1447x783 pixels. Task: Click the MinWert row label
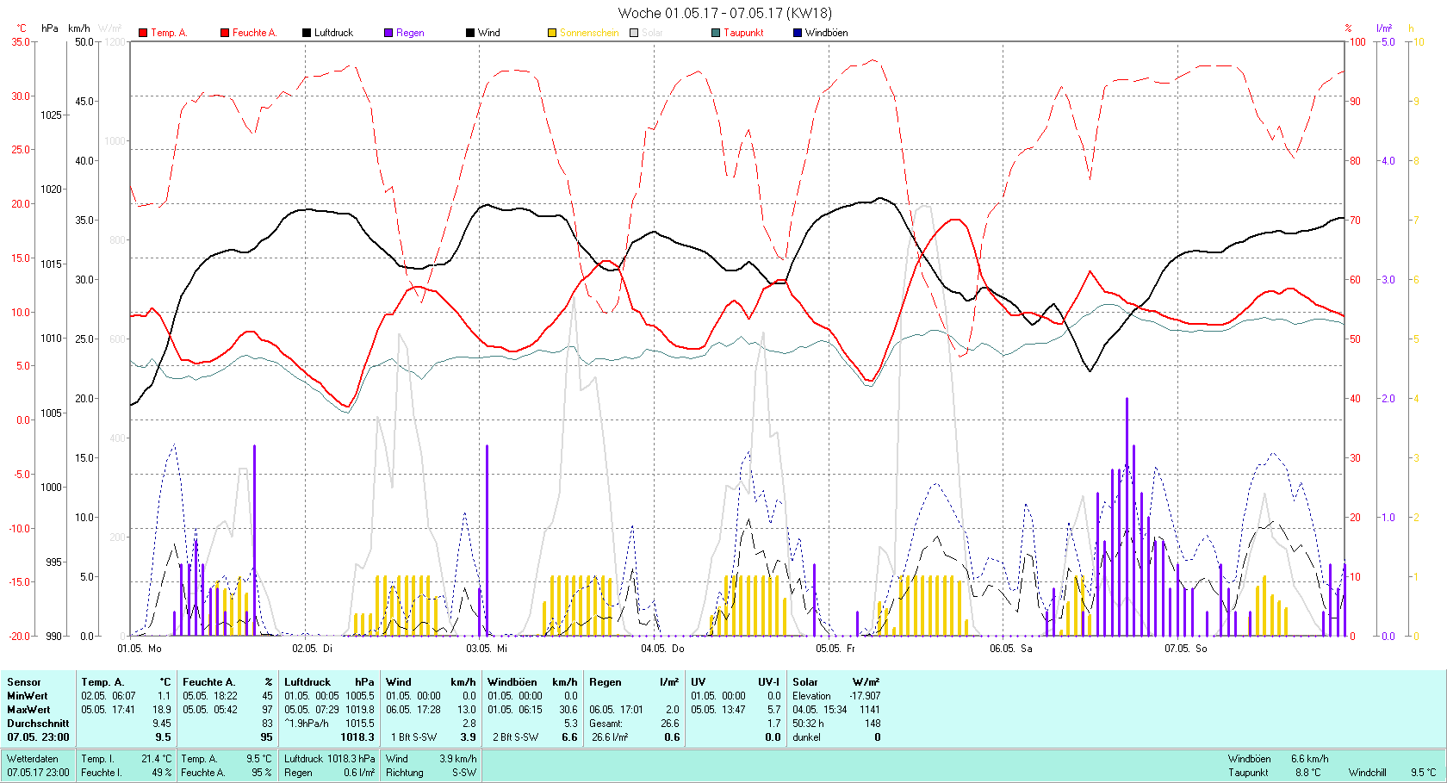(28, 696)
